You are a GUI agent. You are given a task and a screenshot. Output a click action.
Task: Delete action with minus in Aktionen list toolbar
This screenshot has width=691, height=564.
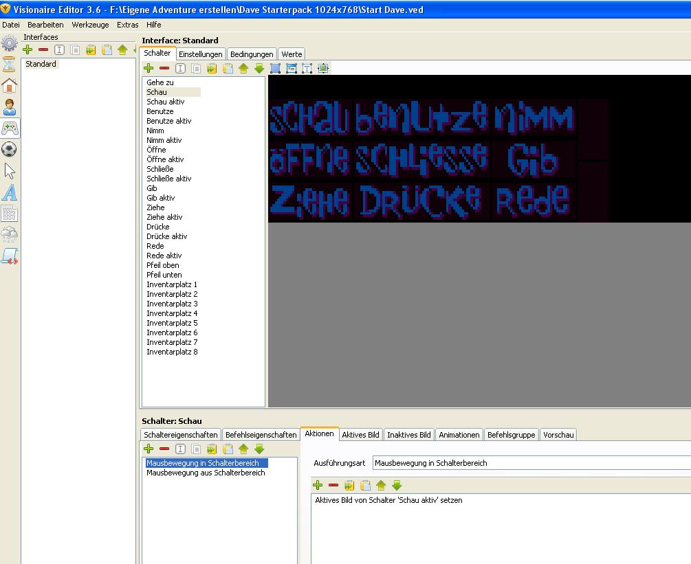pyautogui.click(x=164, y=449)
